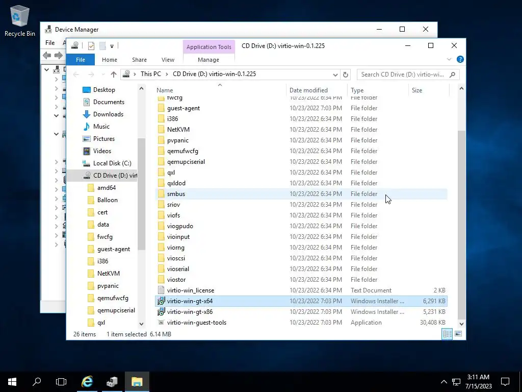Click file list scroll down arrow
This screenshot has height=392, width=522.
pos(461,324)
